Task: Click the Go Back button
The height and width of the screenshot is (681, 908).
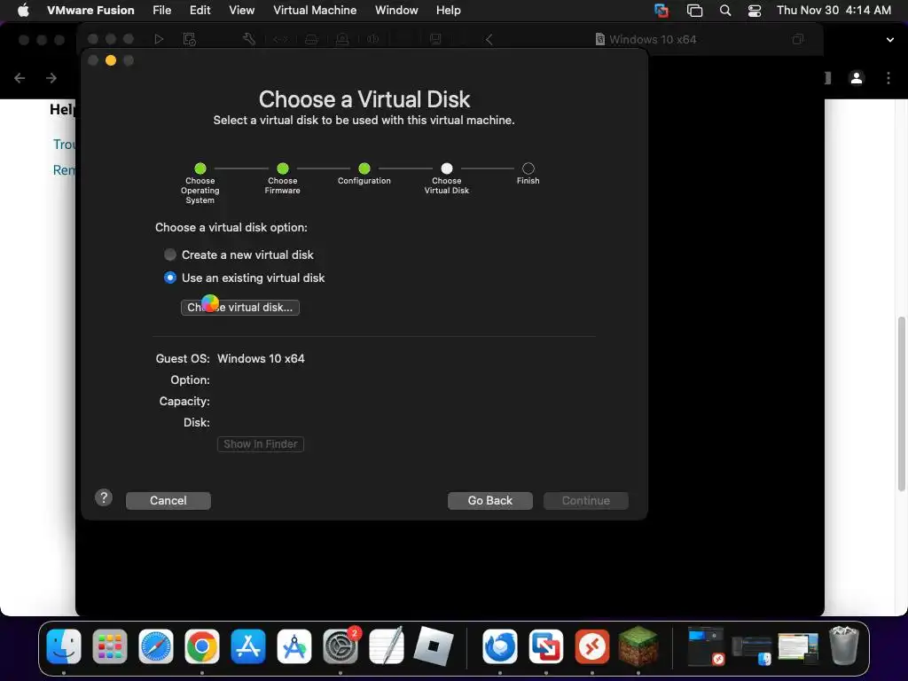Action: coord(489,501)
